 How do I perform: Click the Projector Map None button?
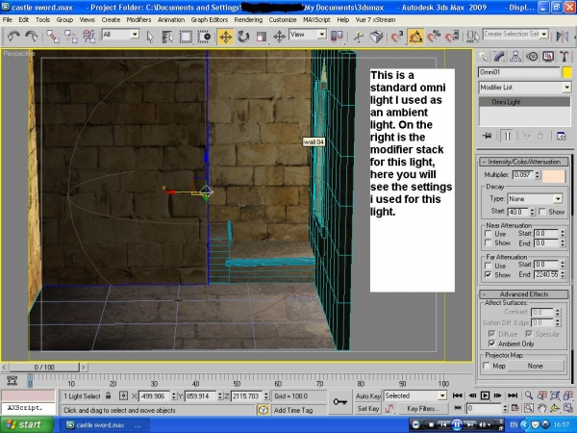[535, 366]
